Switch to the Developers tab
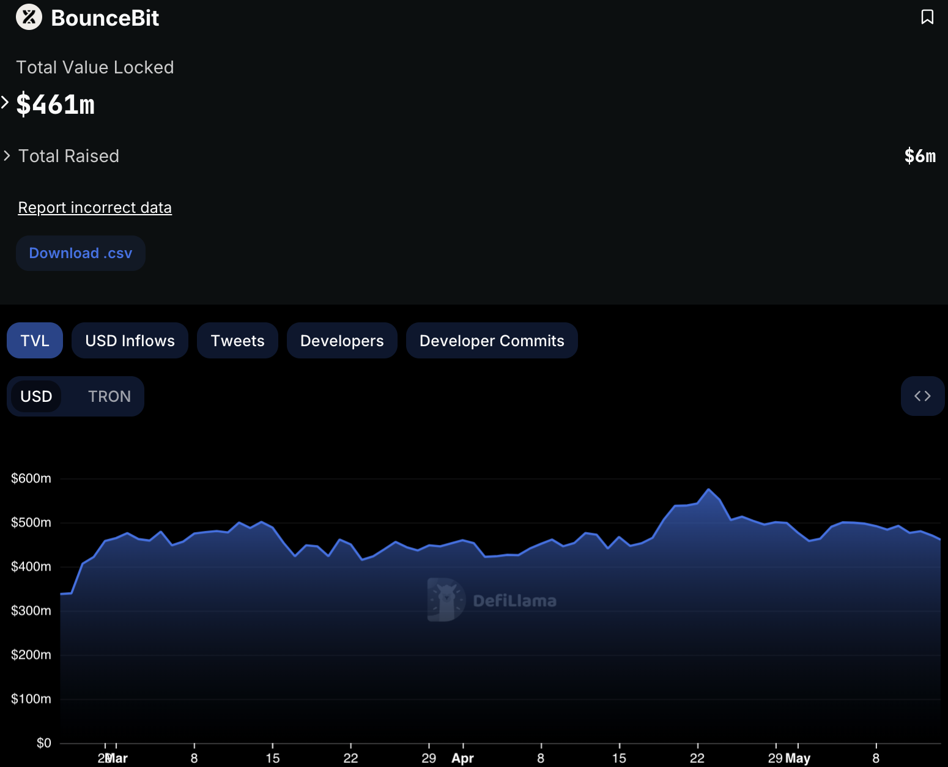 click(342, 341)
